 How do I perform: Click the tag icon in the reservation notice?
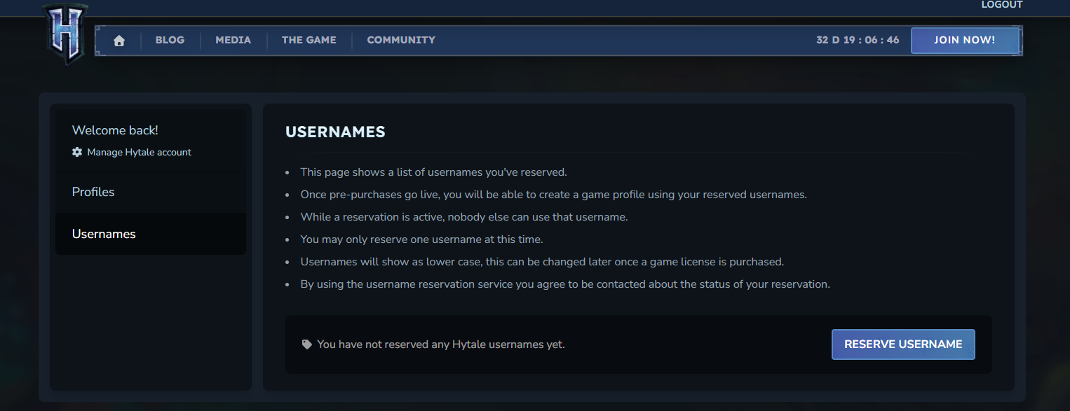click(x=306, y=344)
